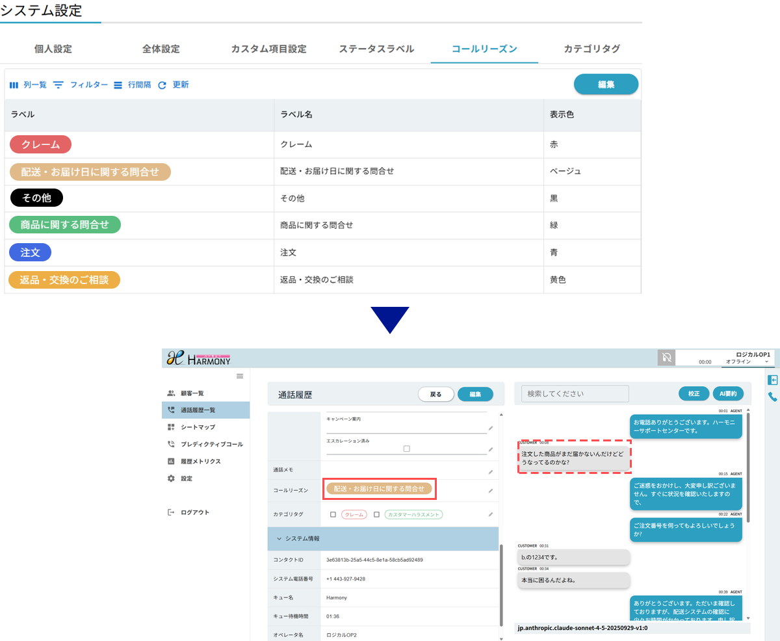The width and height of the screenshot is (780, 641).
Task: Check the カスタマーハラスメント checkbox
Action: click(376, 514)
